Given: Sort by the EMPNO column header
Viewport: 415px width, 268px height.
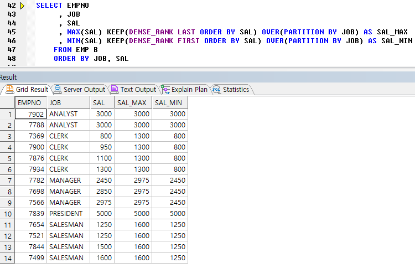Looking at the screenshot, I should [x=31, y=103].
